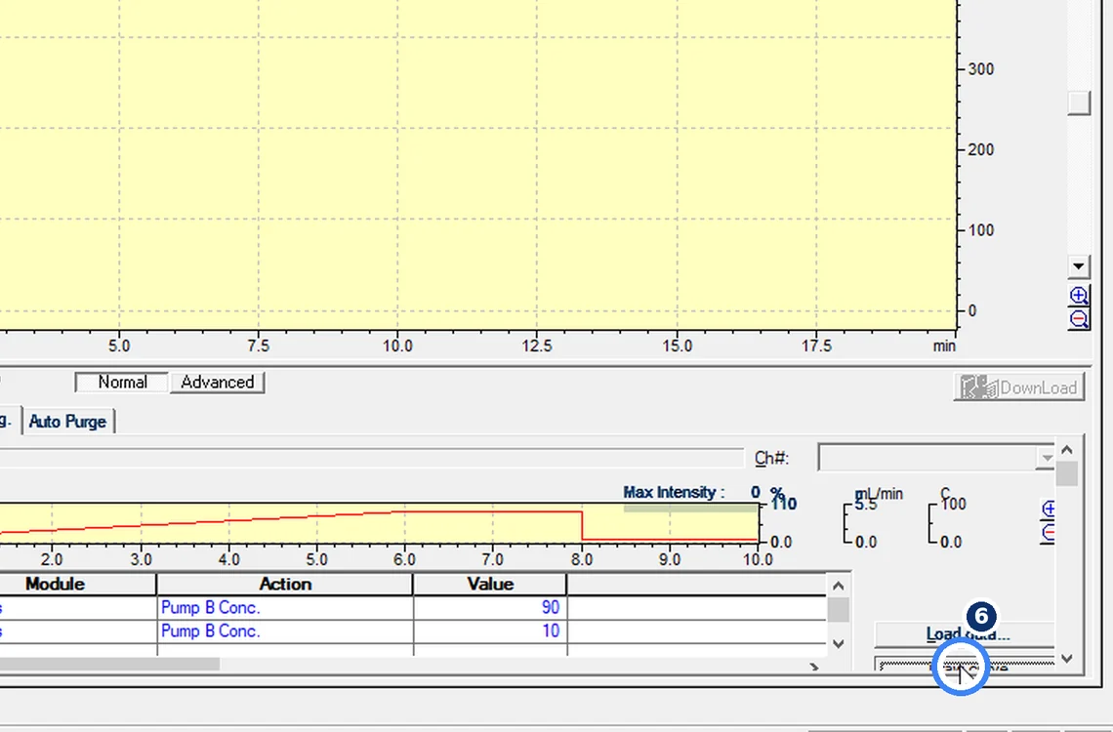1113x732 pixels.
Task: Click the chromatogram vertical scrollbar thumb
Action: (x=1078, y=102)
